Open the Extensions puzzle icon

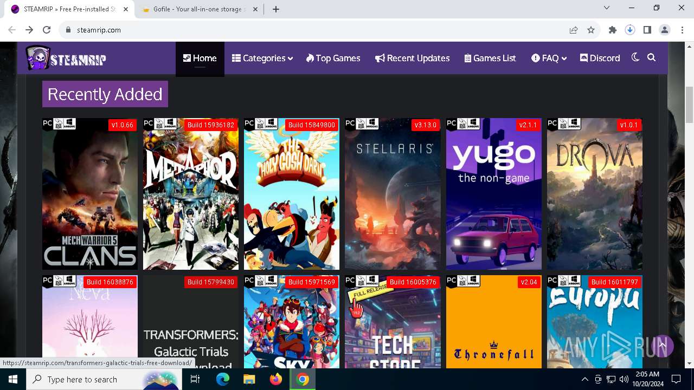point(613,30)
